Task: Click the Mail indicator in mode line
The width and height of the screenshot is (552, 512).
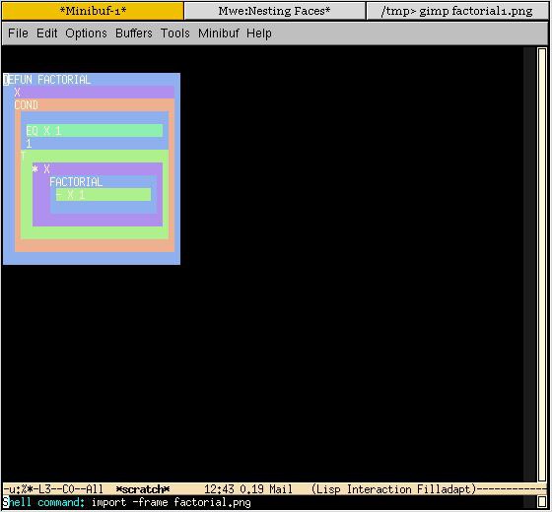Action: tap(281, 489)
